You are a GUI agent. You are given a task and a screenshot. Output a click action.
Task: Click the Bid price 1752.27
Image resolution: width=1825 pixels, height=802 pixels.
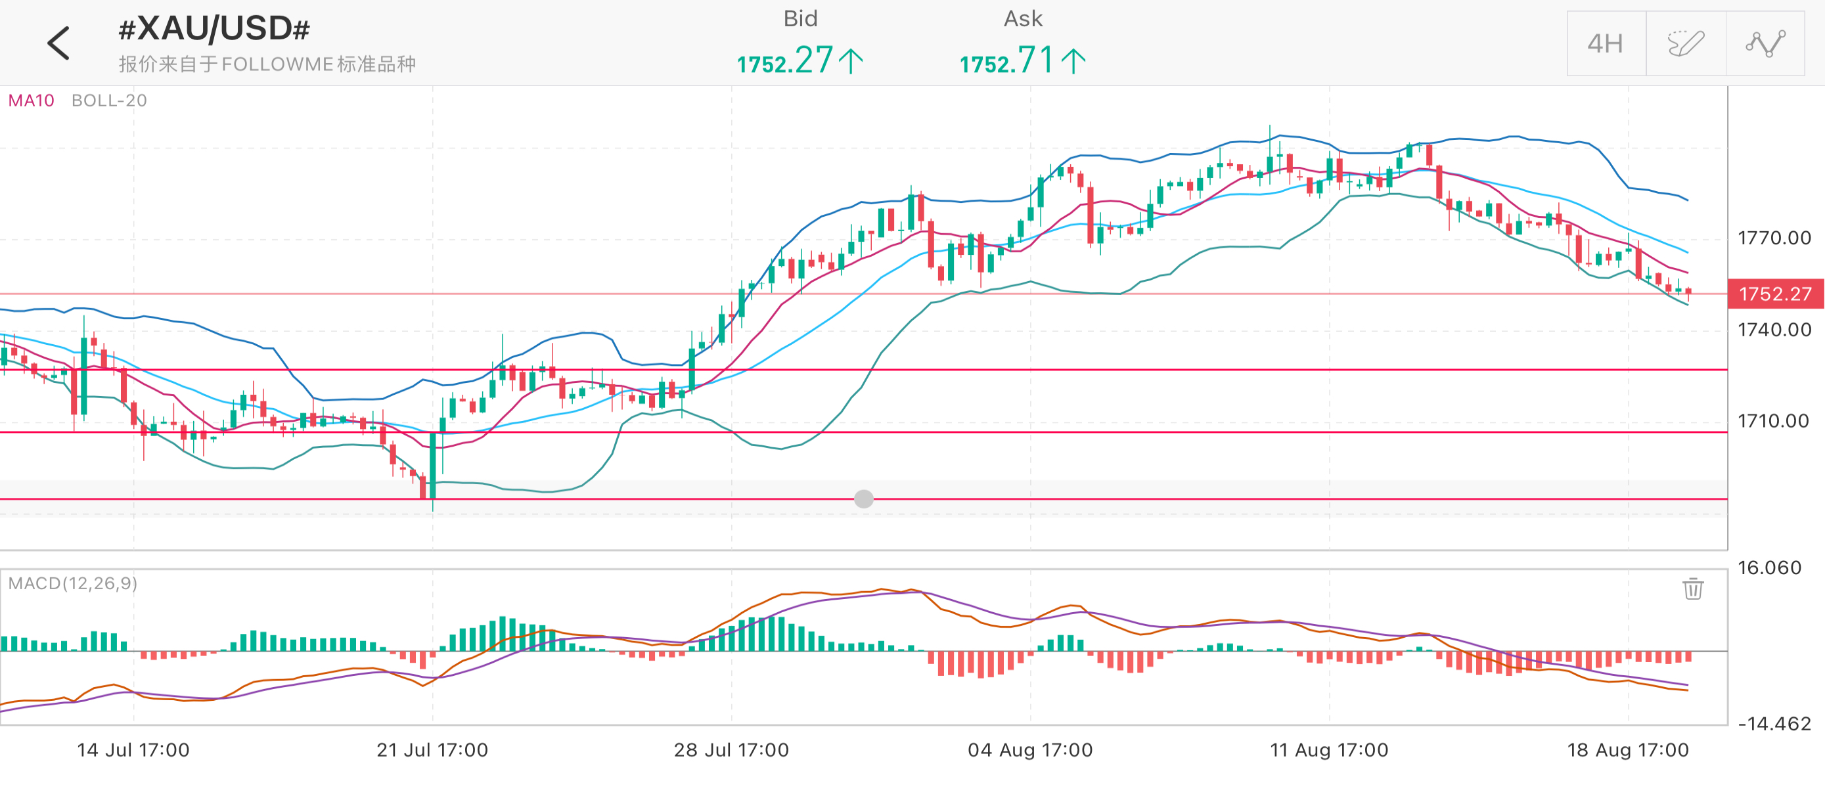785,61
